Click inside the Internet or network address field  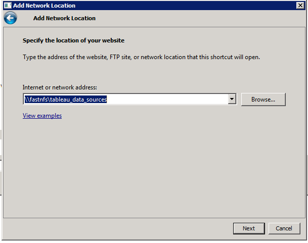click(167, 100)
